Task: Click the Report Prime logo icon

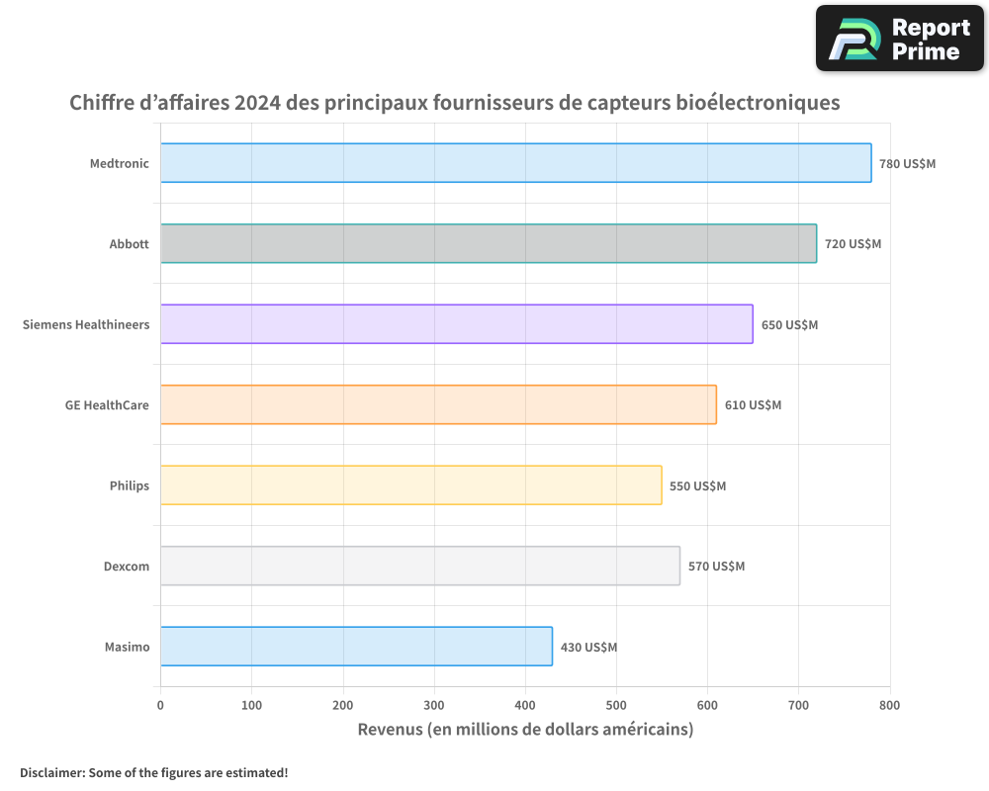Action: pyautogui.click(x=854, y=39)
